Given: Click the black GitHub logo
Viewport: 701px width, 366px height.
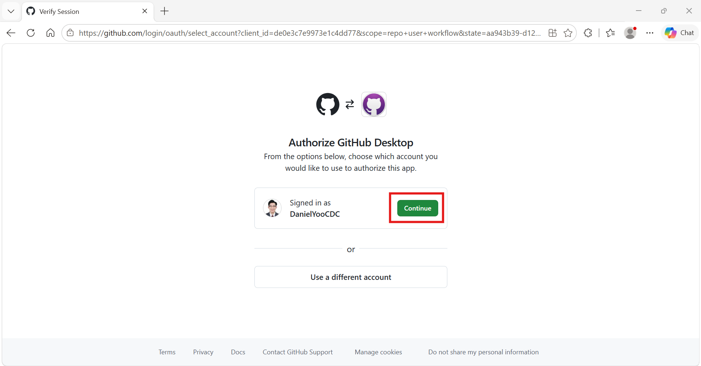Looking at the screenshot, I should [x=328, y=104].
